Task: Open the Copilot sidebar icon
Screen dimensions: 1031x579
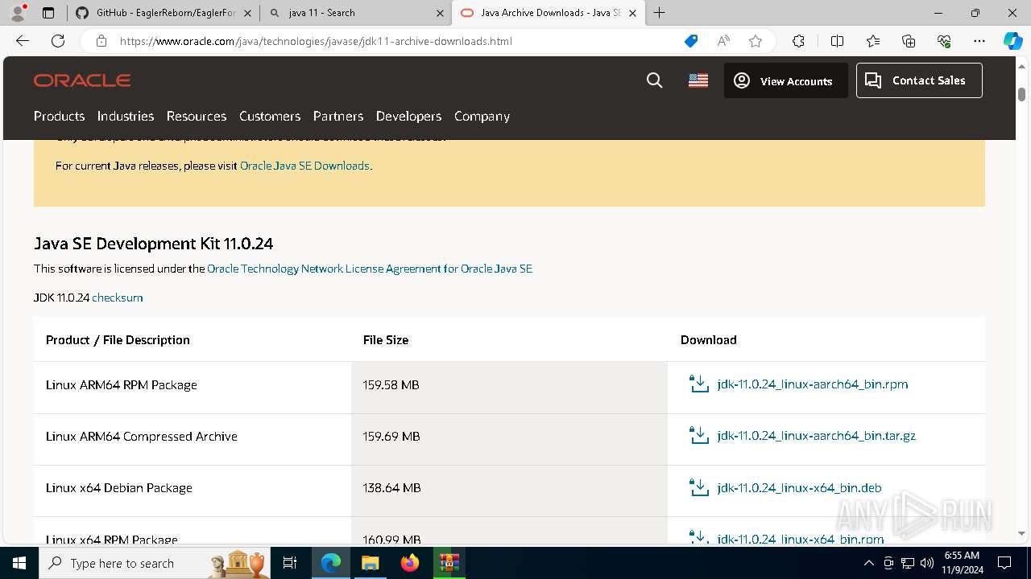Action: [x=1012, y=41]
